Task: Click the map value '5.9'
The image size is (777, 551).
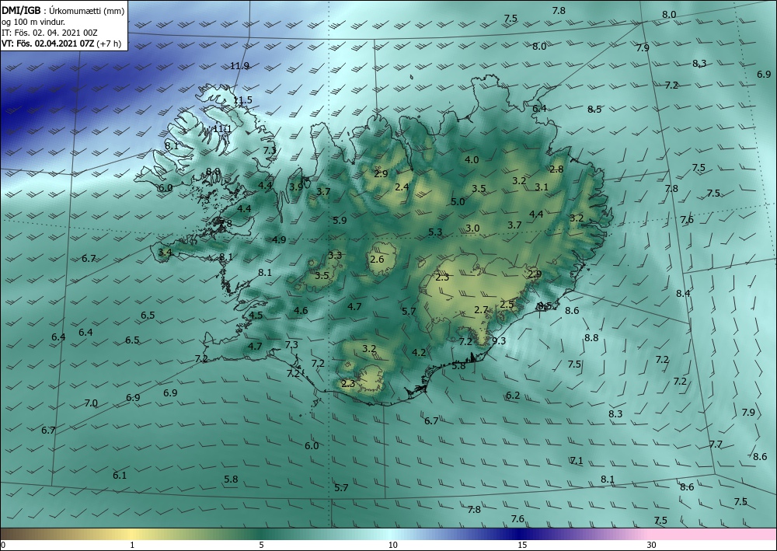Action: coord(340,221)
